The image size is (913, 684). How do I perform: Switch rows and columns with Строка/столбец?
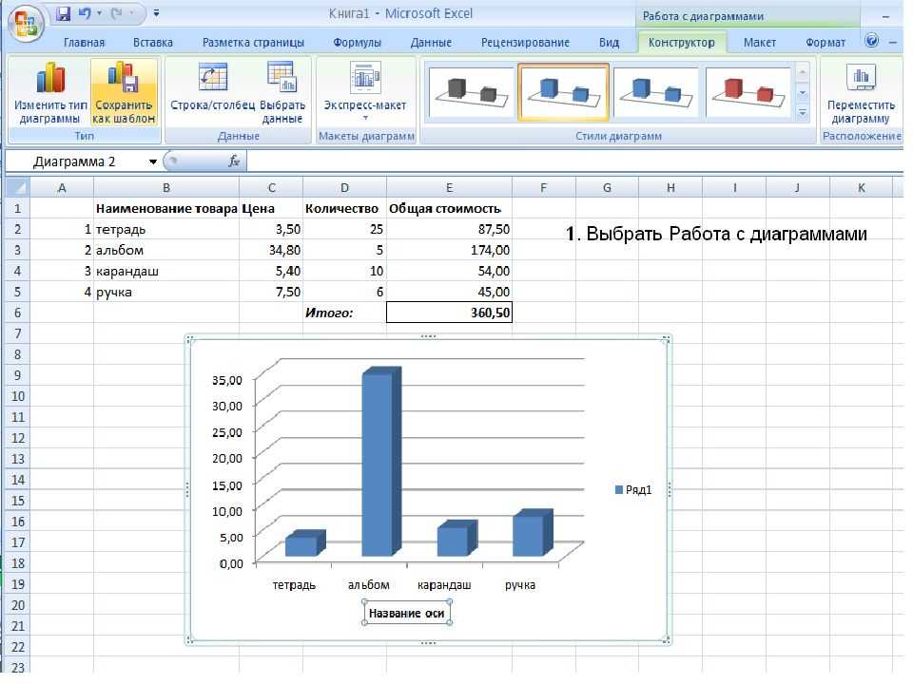pos(212,87)
